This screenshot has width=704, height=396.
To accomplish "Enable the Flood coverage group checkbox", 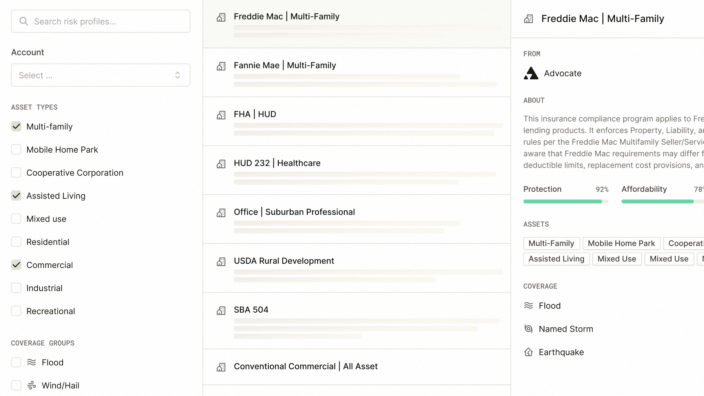I will [x=16, y=362].
